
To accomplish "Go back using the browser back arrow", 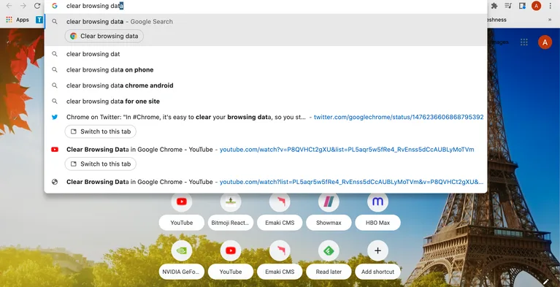I will click(x=9, y=6).
